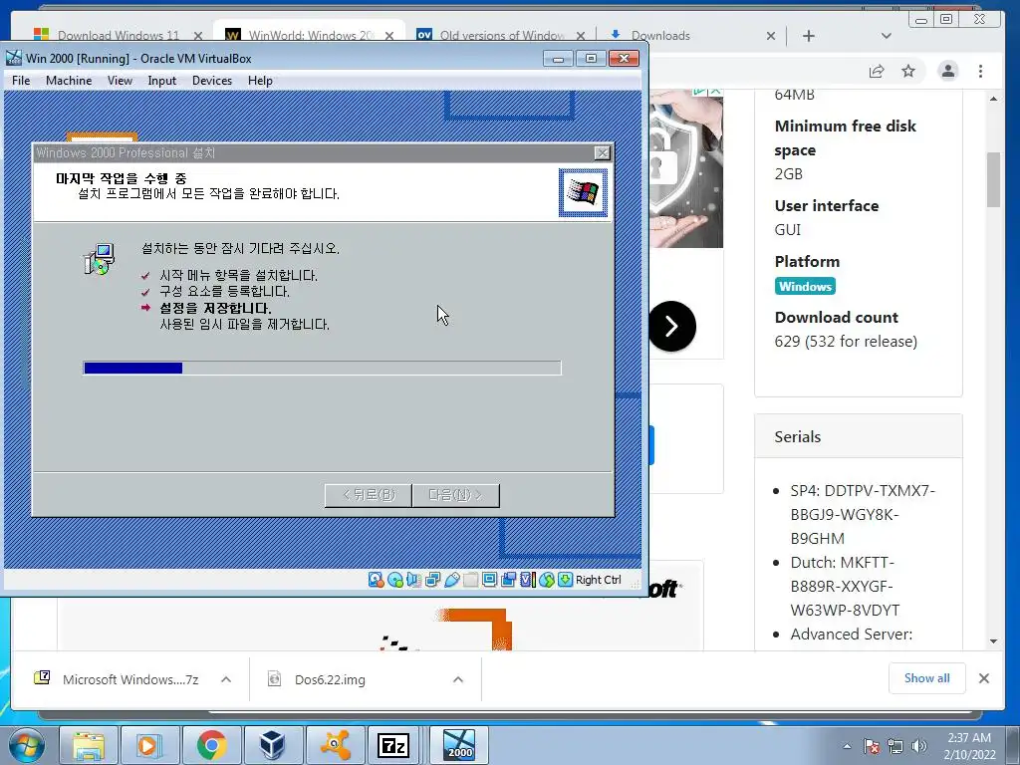Expand options for Microsoft Windows 7z download
Viewport: 1020px width, 765px height.
point(226,679)
